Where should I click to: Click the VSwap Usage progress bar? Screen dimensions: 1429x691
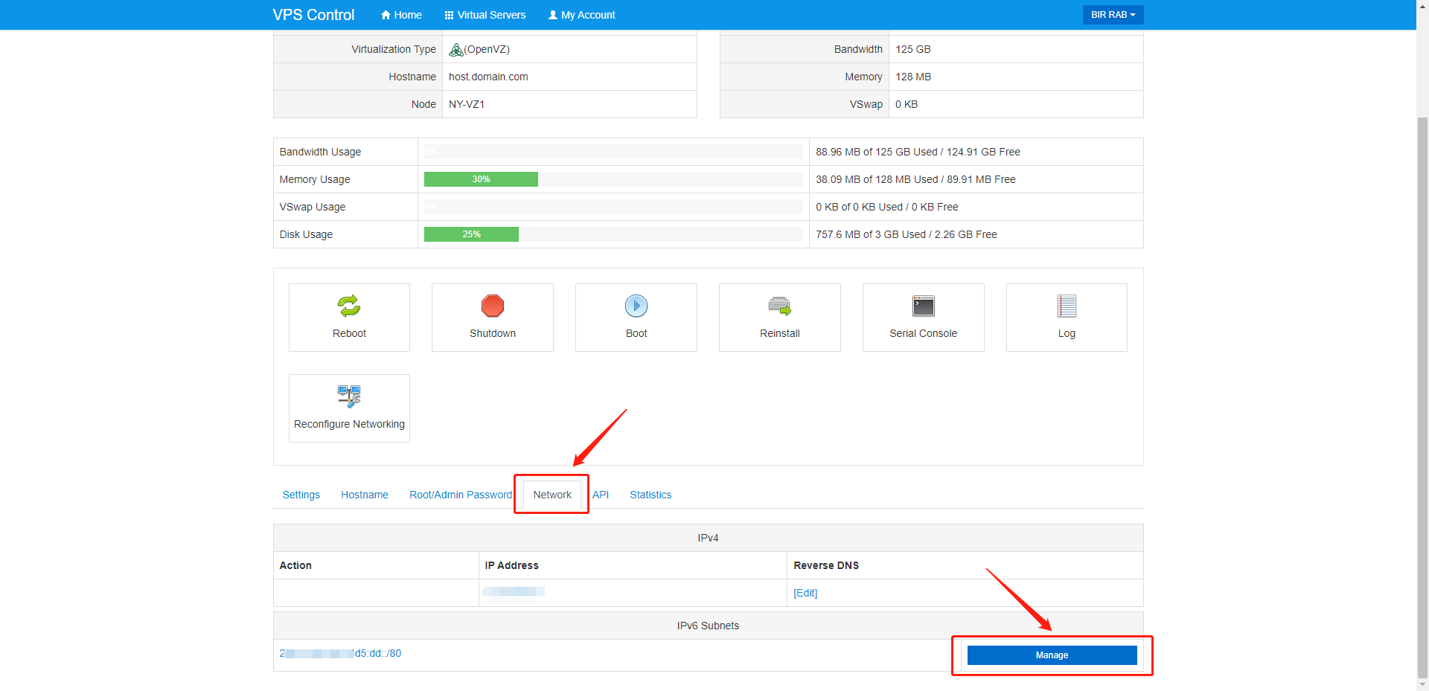point(613,207)
